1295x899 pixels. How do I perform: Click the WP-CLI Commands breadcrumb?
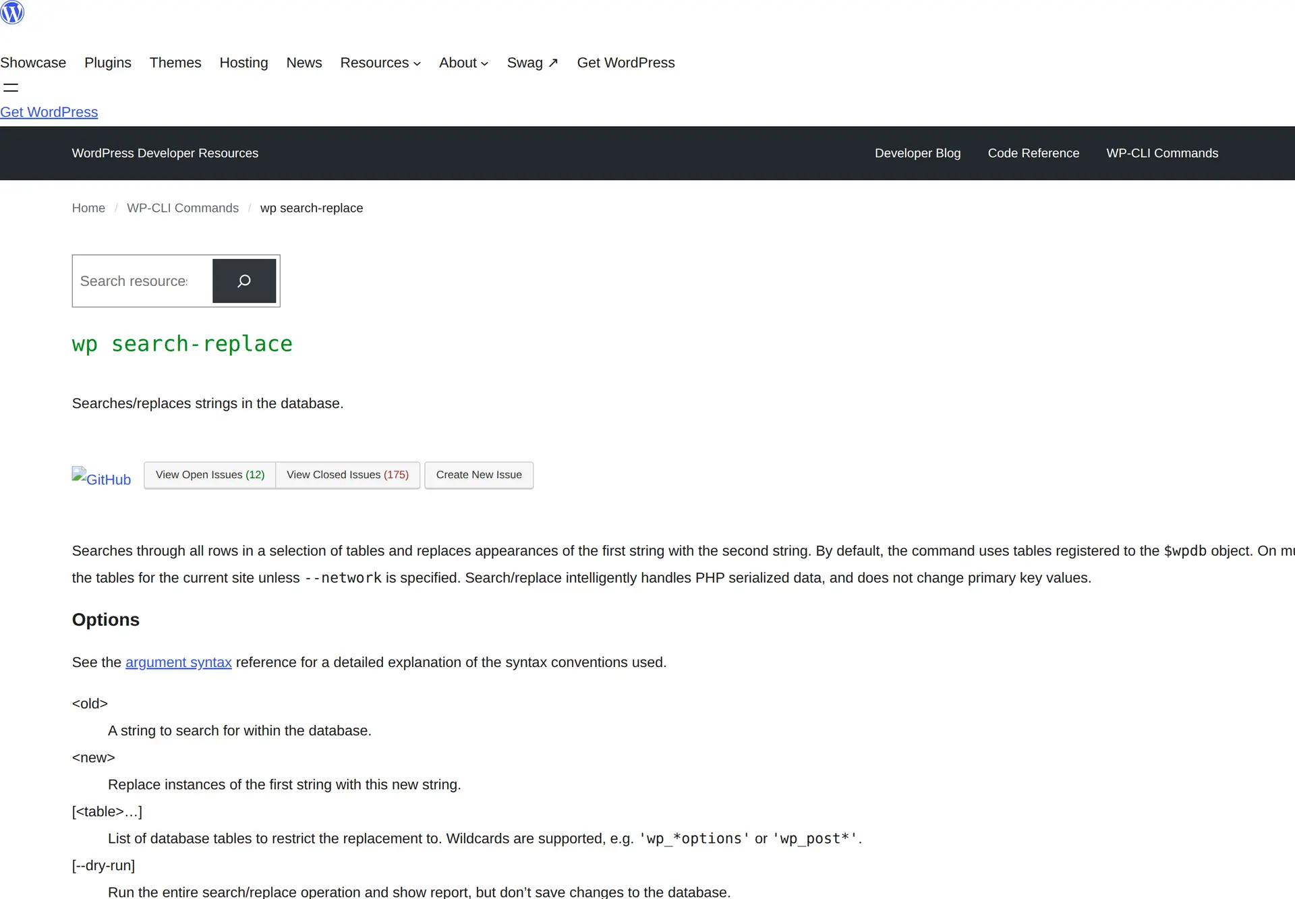[x=183, y=208]
